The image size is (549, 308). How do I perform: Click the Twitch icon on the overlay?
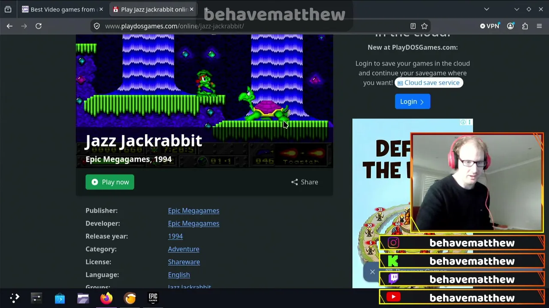pos(393,279)
